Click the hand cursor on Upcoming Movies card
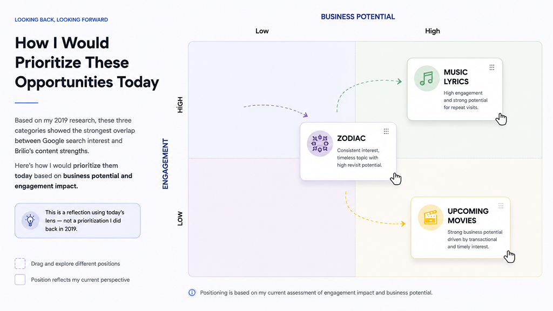 [510, 256]
